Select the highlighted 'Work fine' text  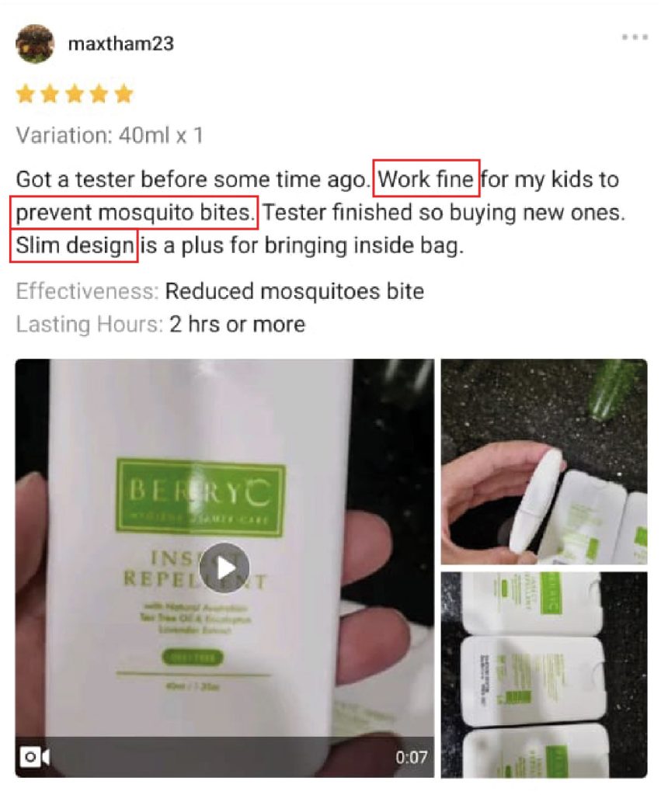click(x=426, y=179)
